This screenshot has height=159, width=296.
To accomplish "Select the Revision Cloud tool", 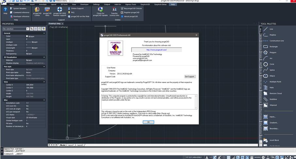I will tap(272, 93).
